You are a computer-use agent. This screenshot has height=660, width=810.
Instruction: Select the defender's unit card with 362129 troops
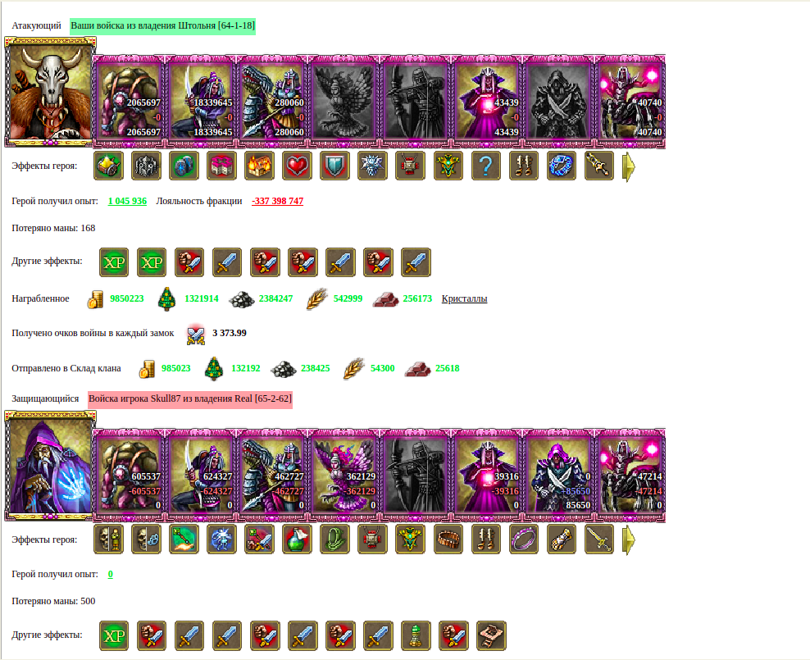pos(344,475)
